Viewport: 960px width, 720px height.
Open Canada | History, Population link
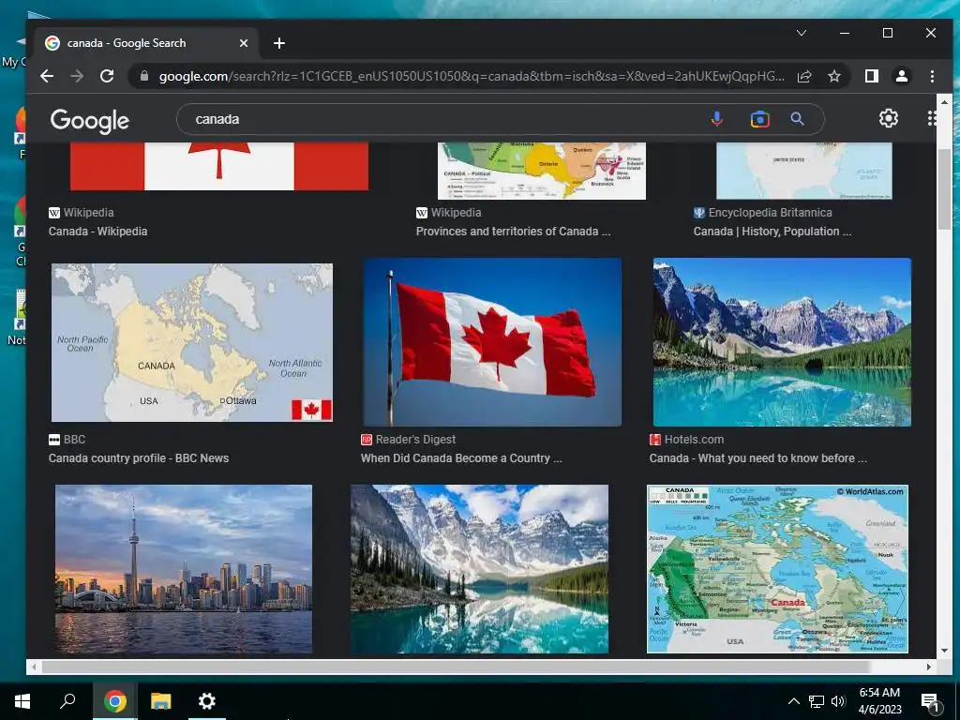point(772,232)
